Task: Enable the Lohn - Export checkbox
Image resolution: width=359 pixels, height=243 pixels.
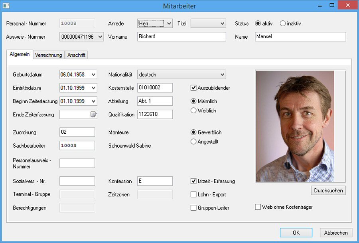Action: 194,195
